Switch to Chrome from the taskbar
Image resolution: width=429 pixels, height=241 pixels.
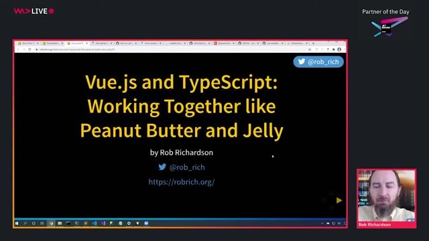(x=51, y=223)
